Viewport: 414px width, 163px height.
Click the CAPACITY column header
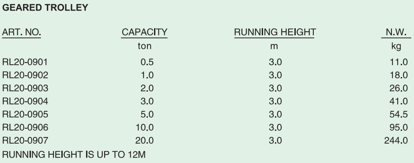[x=144, y=33]
